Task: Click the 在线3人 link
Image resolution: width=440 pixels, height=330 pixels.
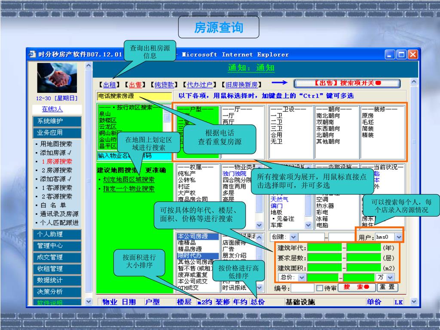Action: click(x=52, y=109)
